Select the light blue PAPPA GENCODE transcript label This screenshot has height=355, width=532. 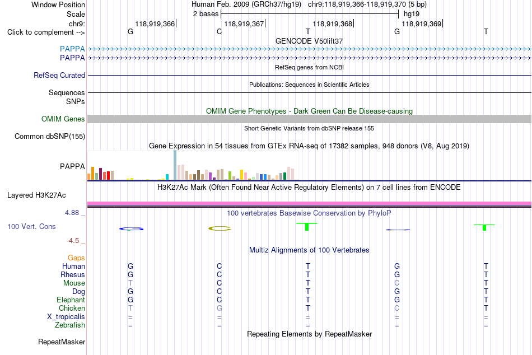[x=72, y=49]
